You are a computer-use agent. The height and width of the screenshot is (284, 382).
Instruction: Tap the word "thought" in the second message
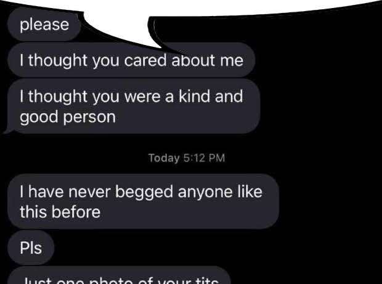58,60
